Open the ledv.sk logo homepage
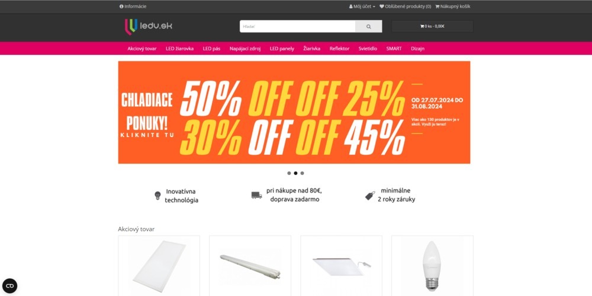Viewport: 592px width, 296px height. (x=149, y=27)
